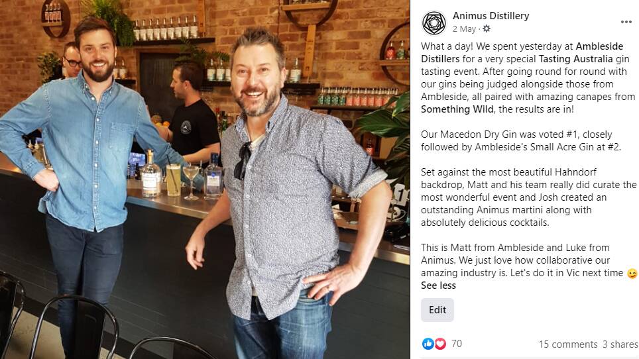Click the 2 May post date
The height and width of the screenshot is (359, 639).
[464, 29]
